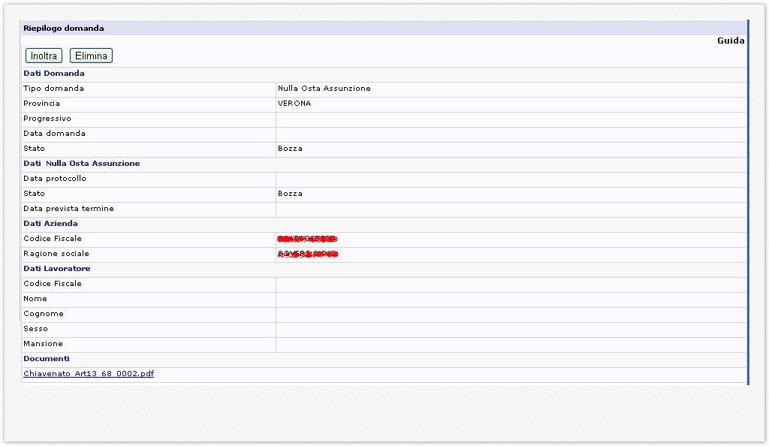Select the Documenti section header
This screenshot has height=446, width=769.
pyautogui.click(x=47, y=359)
